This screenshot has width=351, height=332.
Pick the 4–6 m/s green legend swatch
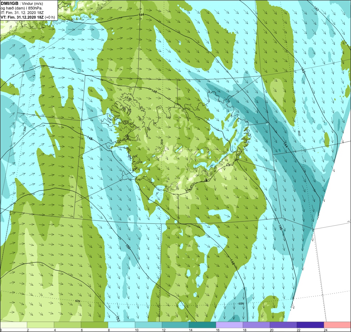[x=67, y=325]
